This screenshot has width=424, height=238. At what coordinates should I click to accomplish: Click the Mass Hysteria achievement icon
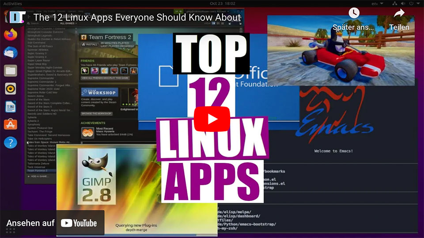87,133
